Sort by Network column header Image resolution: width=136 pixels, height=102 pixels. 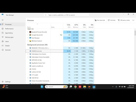[90, 26]
